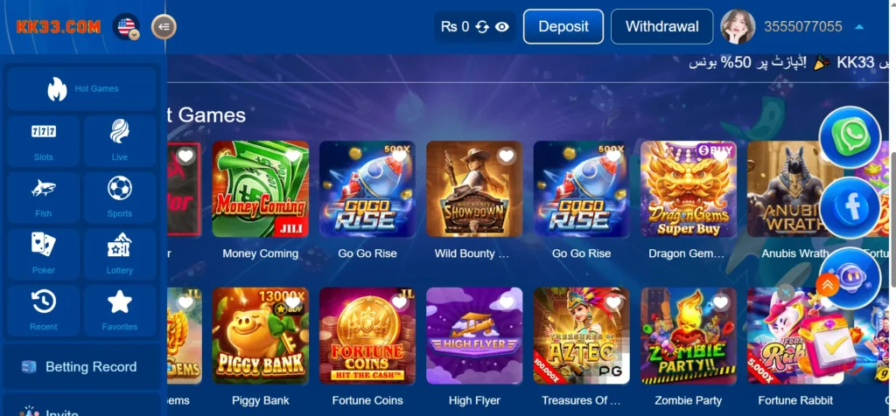The image size is (896, 416).
Task: Open the Wild Bounty Showdown game thumbnail
Action: (x=474, y=189)
